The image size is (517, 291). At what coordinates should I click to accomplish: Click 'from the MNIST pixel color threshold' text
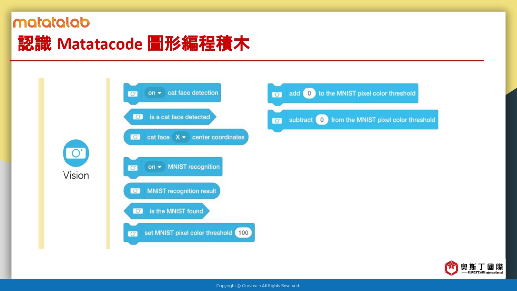pyautogui.click(x=383, y=120)
